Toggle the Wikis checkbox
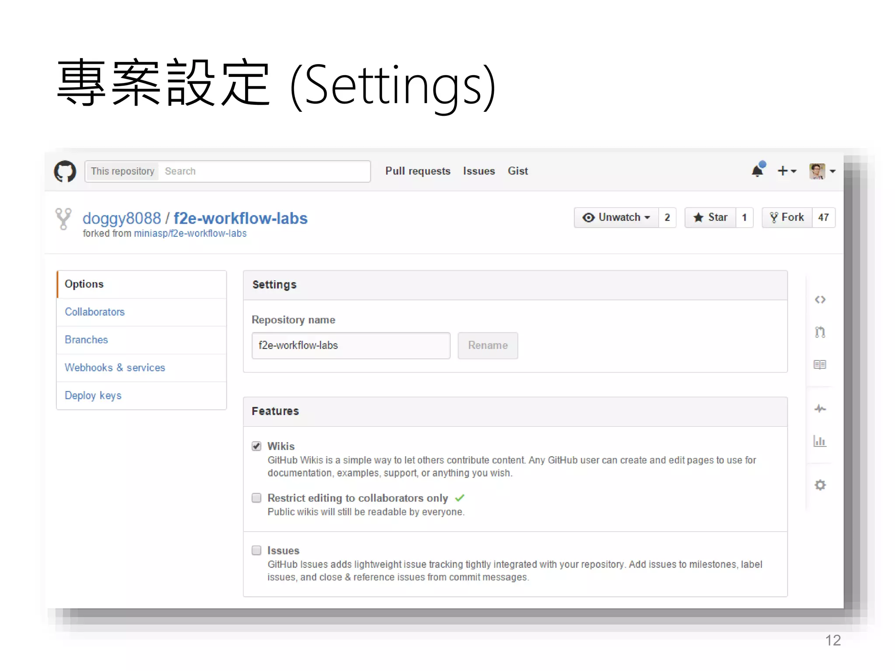 pos(257,446)
